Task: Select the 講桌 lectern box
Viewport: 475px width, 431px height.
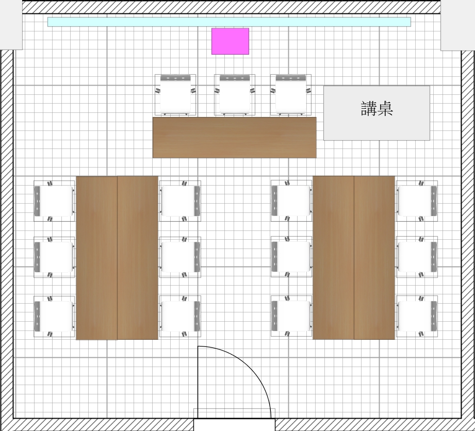Action: coord(376,113)
